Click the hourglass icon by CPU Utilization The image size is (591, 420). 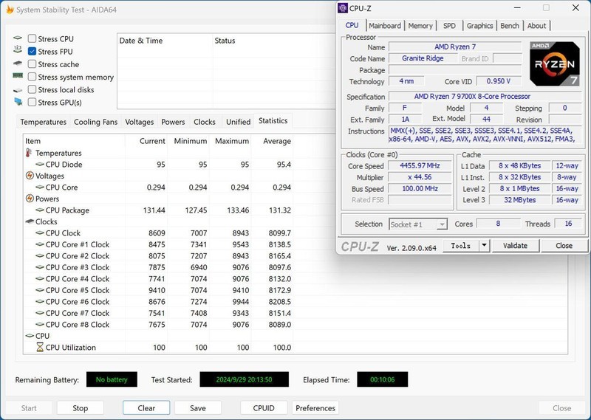tap(40, 348)
